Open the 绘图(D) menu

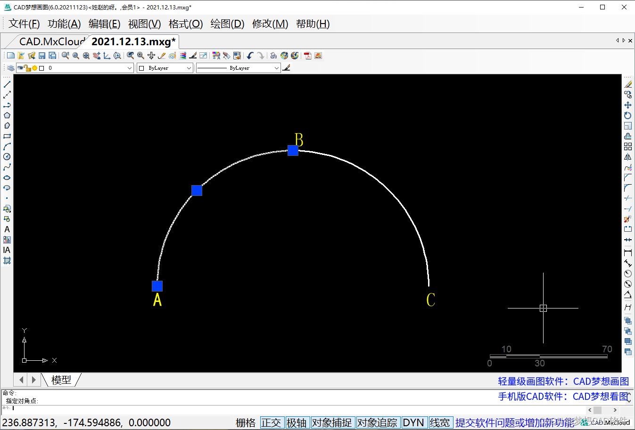tap(227, 24)
